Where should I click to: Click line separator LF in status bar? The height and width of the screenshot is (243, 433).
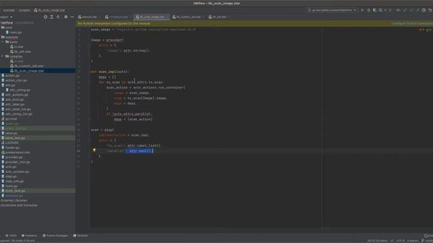[392, 241]
